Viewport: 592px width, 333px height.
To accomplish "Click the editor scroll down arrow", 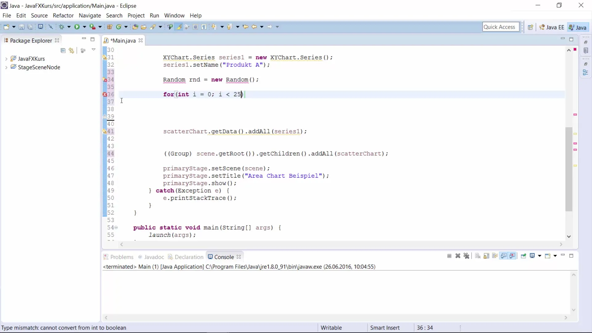I will point(569,236).
